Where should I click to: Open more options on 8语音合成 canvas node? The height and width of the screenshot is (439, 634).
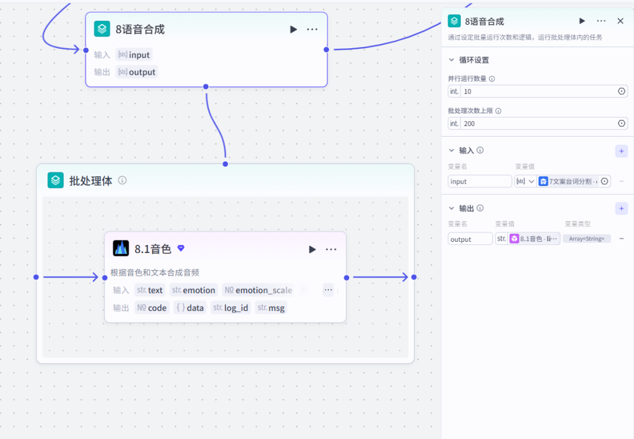pos(312,30)
